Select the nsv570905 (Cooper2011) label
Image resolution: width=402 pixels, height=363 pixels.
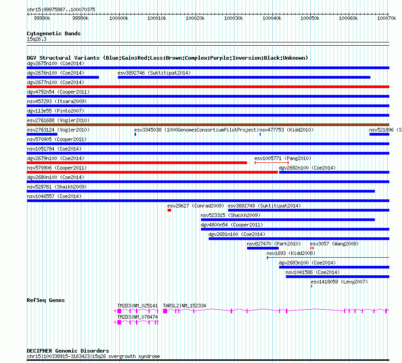tap(57, 139)
